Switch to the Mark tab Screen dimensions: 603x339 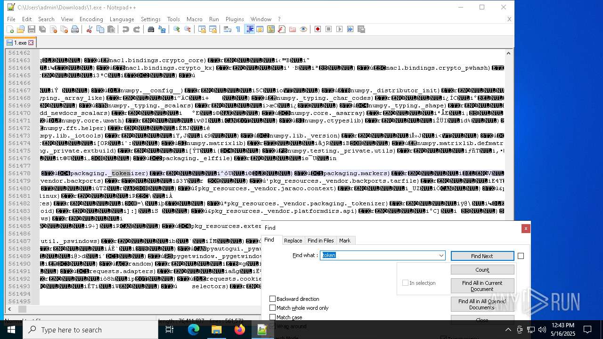coord(345,241)
